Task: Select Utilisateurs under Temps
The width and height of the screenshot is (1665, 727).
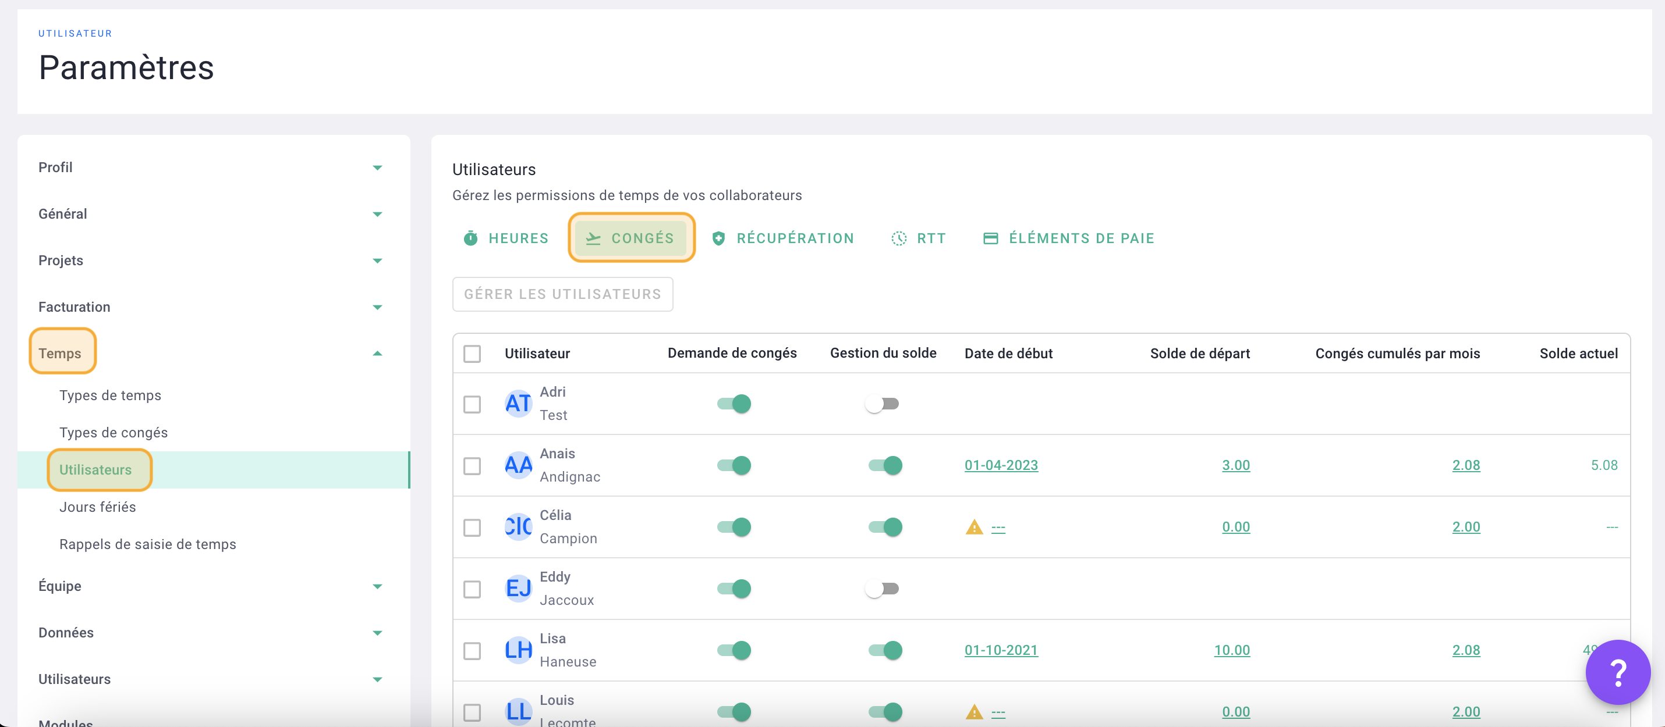Action: (x=95, y=470)
